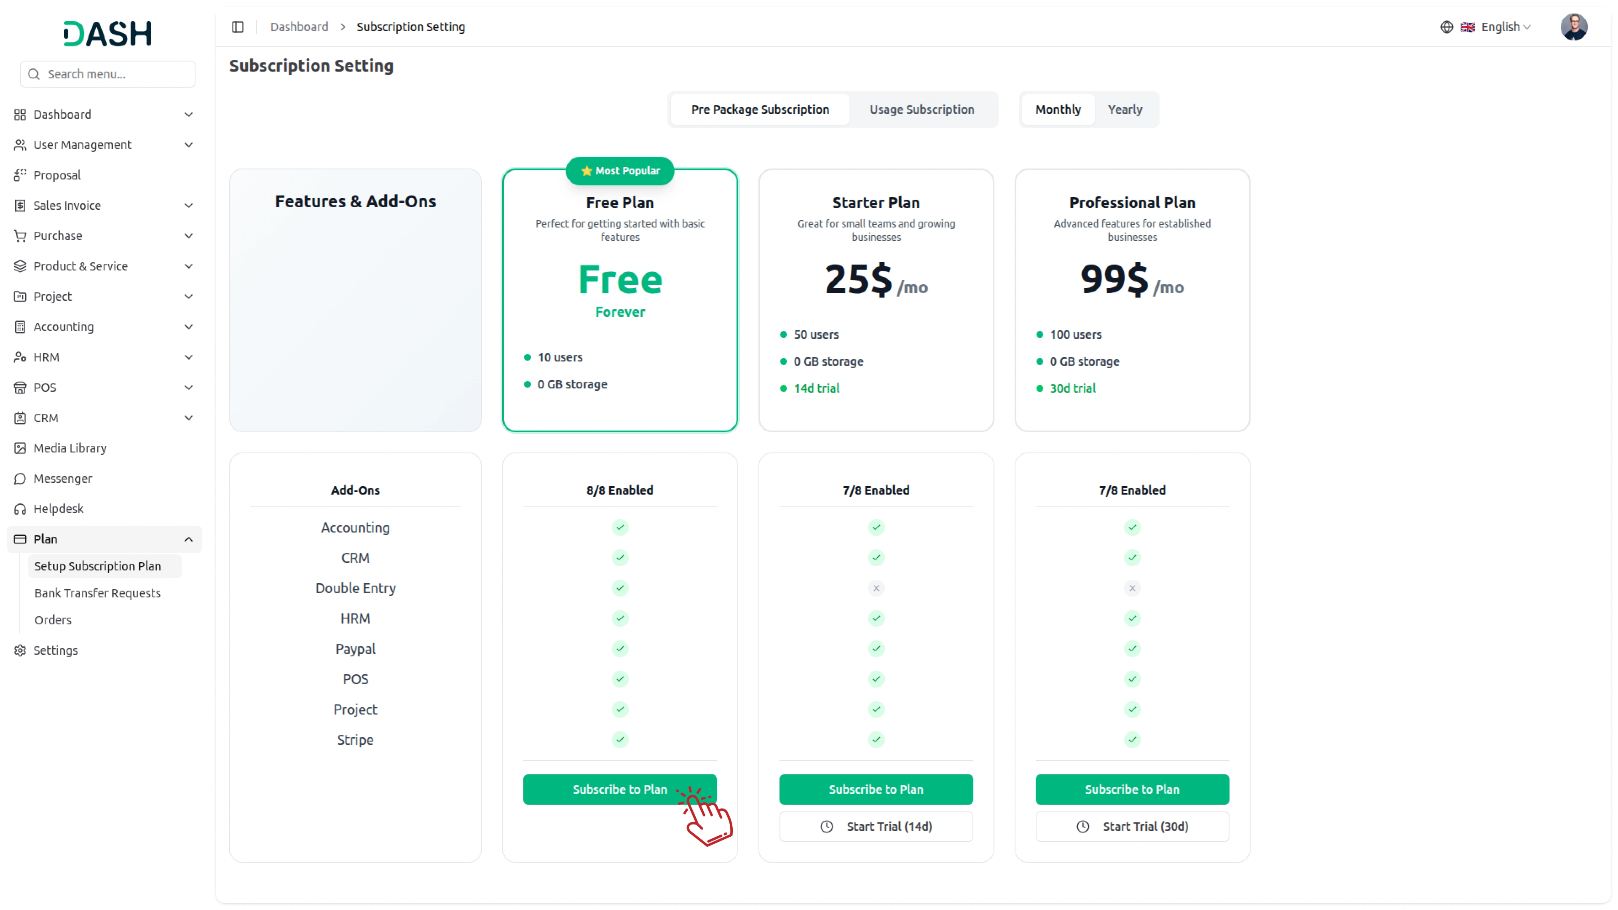
Task: Expand the HRM sidebar menu chevron
Action: [188, 357]
